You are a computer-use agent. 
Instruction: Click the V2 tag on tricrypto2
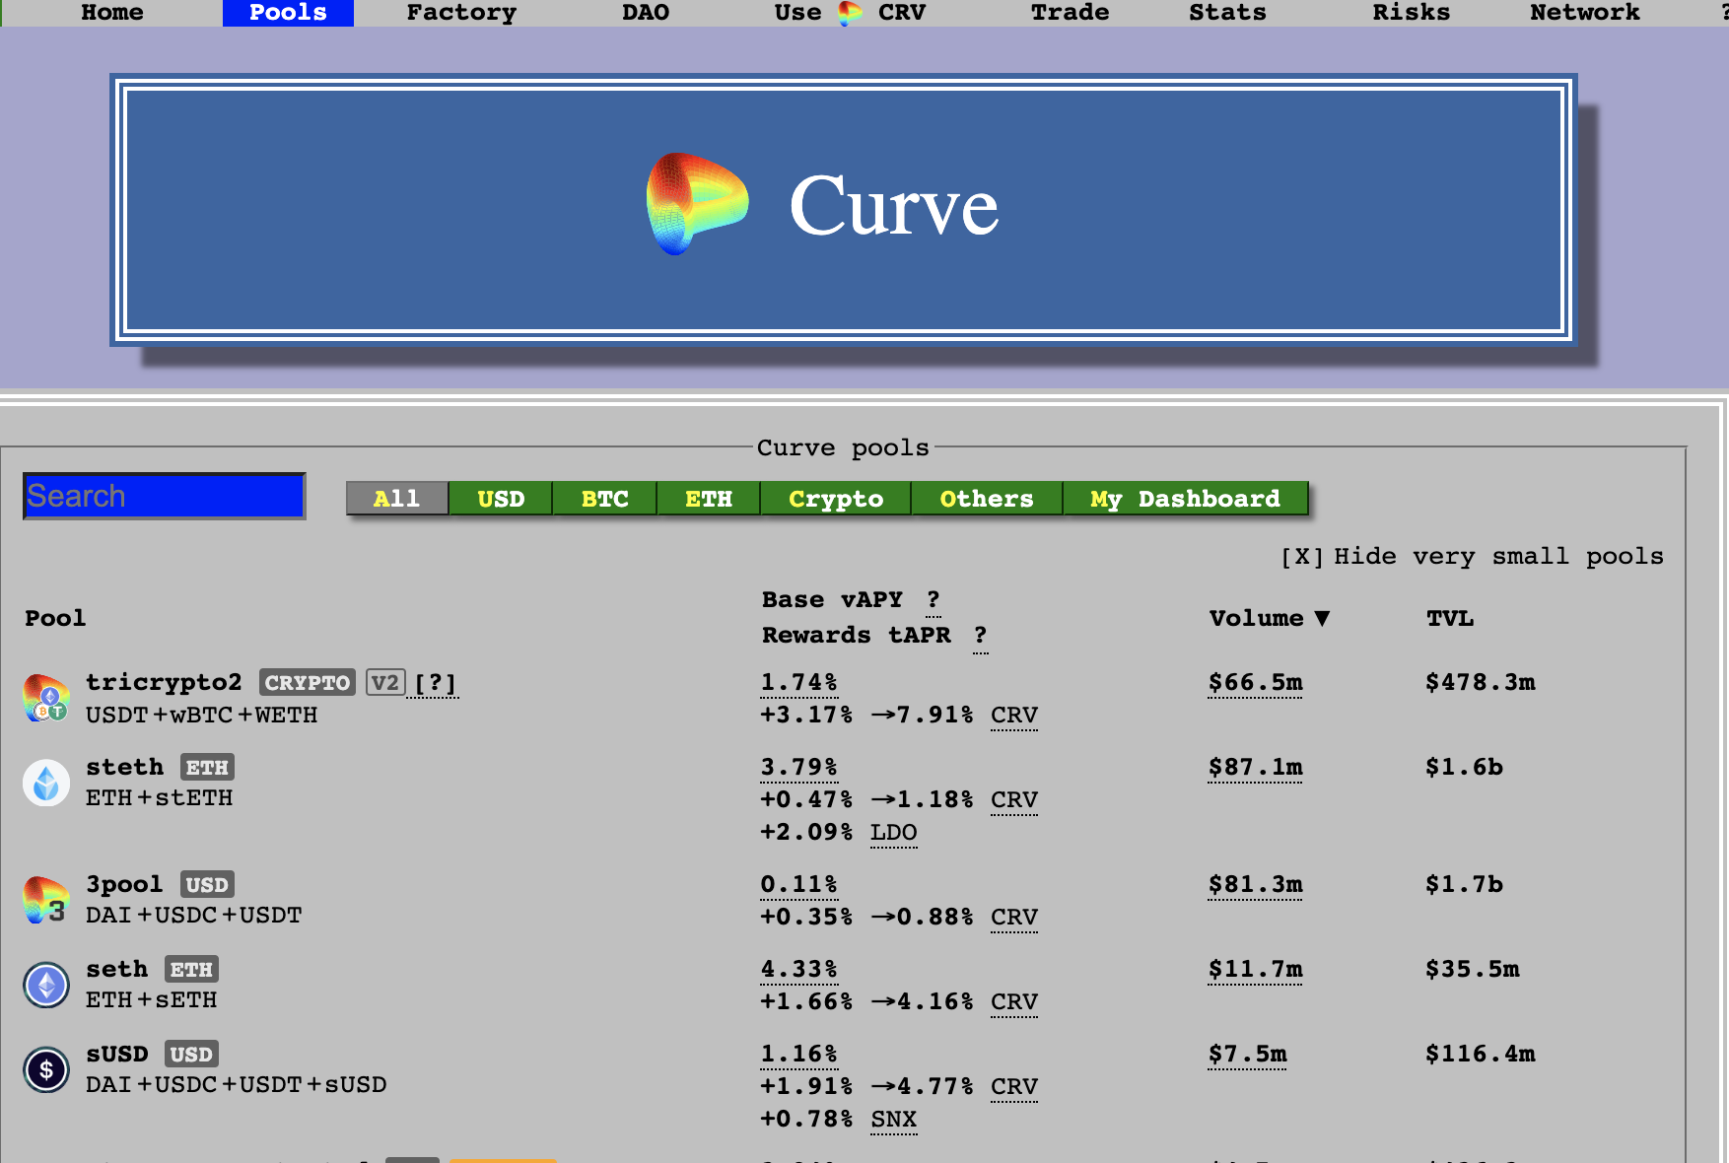click(385, 683)
